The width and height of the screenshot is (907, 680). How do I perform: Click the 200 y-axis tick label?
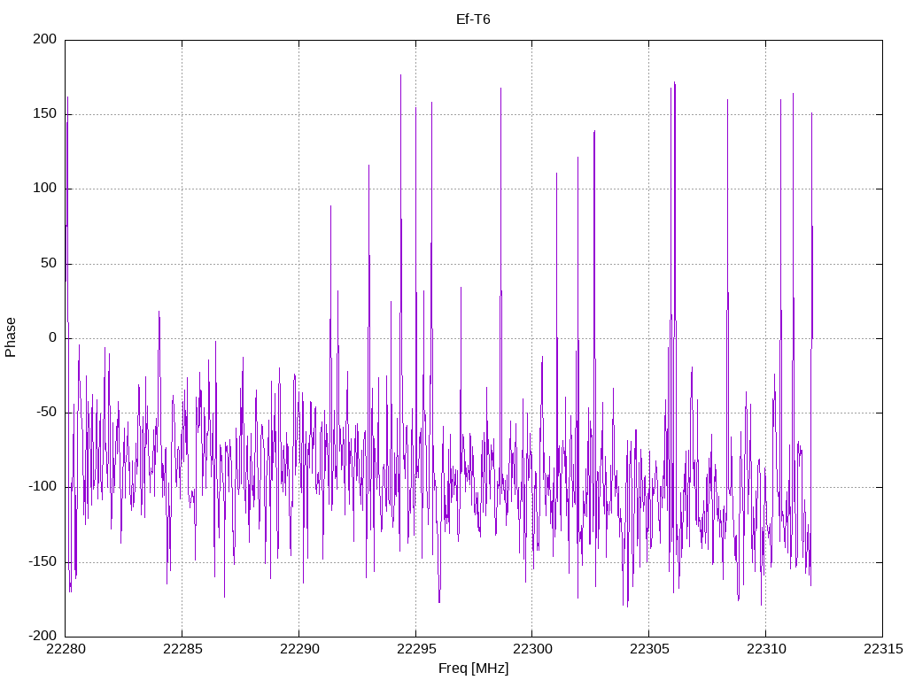point(45,39)
